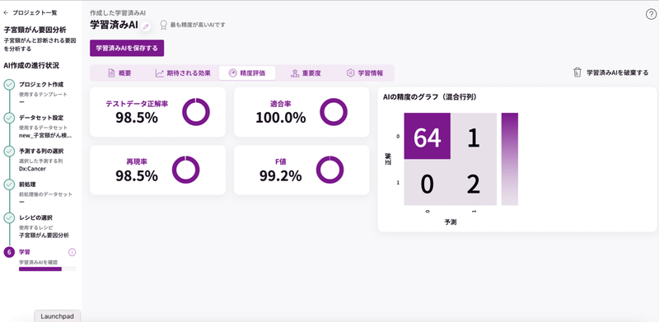Click the pencil edit icon beside 学習済みAI
Viewport: 659px width, 322px height.
146,26
